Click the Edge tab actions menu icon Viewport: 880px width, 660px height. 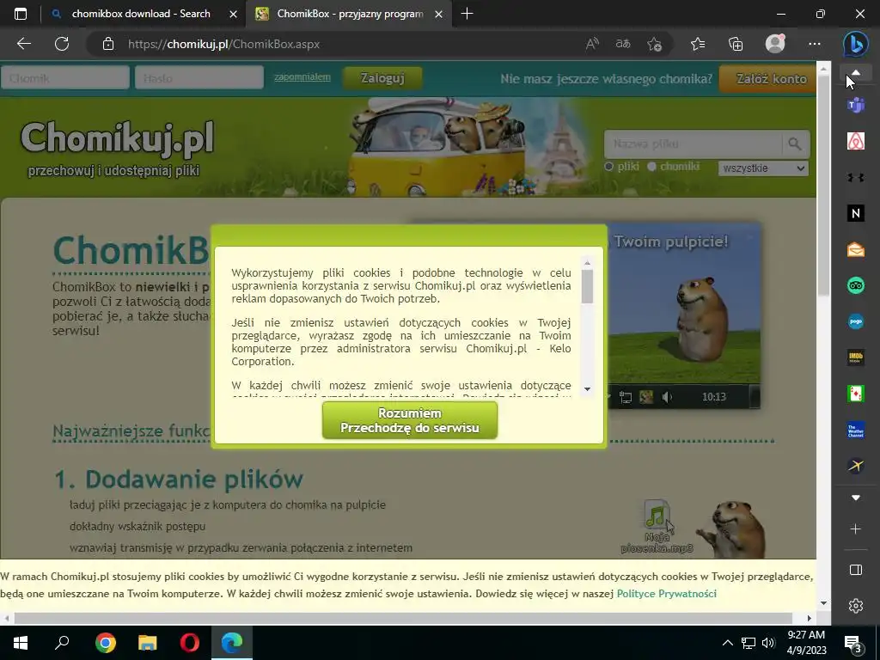tap(21, 14)
